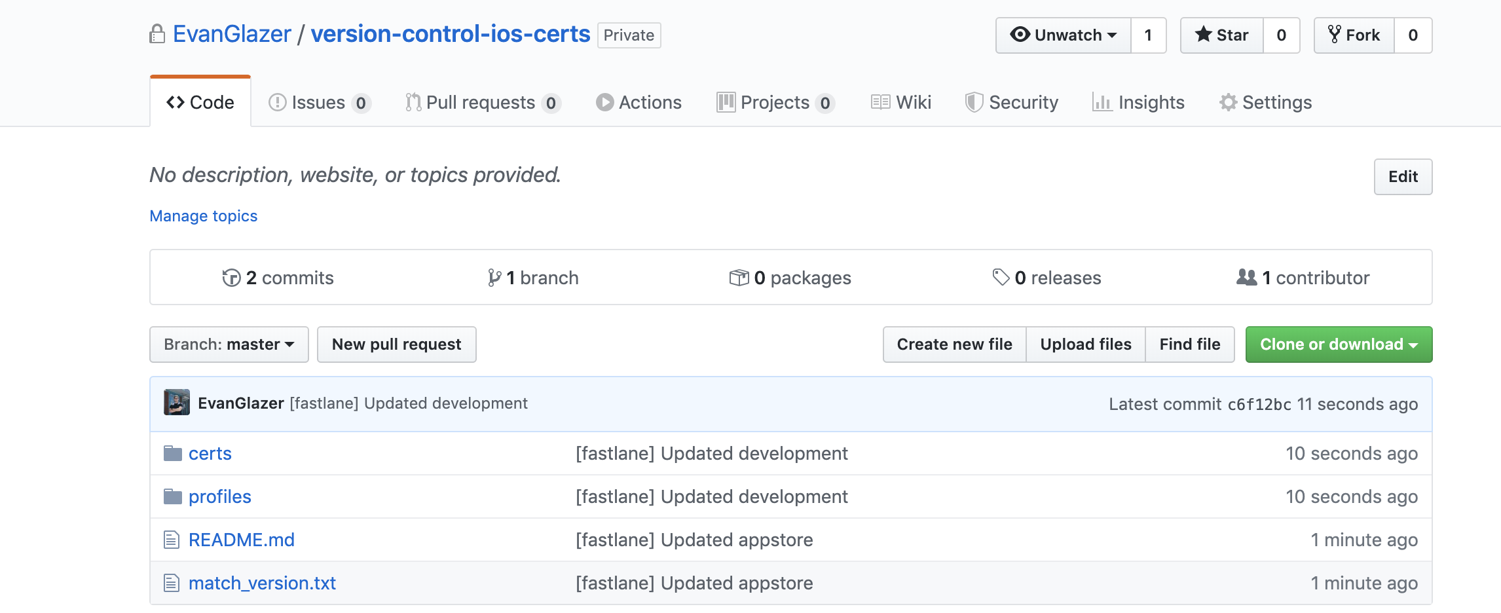
Task: Open the Unwatch dropdown
Action: 1064,35
